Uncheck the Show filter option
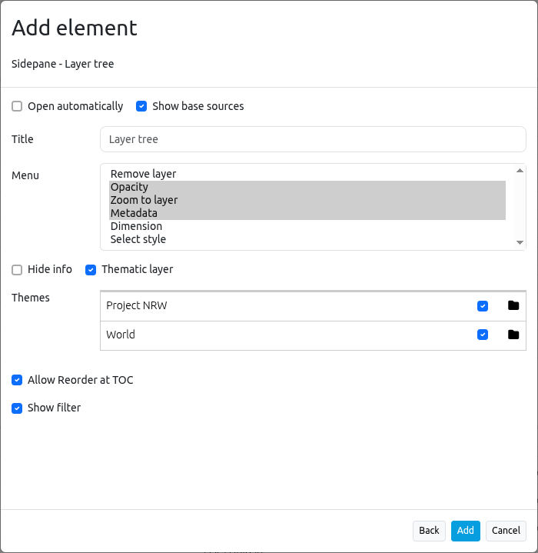The width and height of the screenshot is (538, 553). (x=17, y=408)
